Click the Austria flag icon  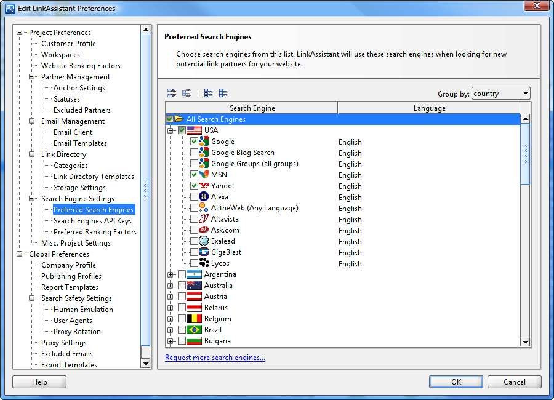click(194, 297)
